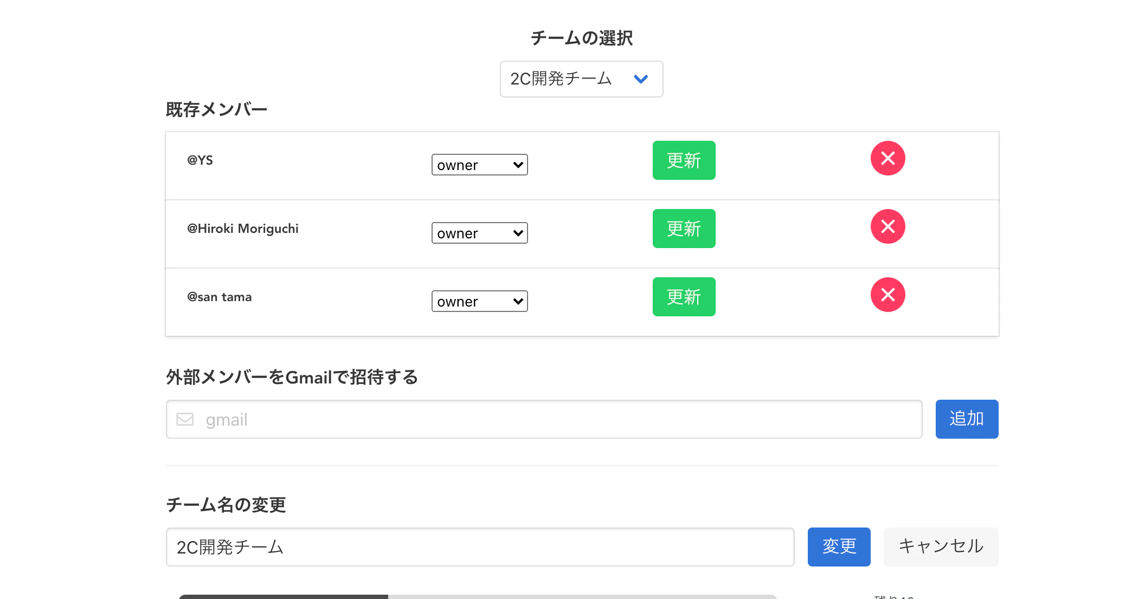Remove member @Hiroki Moriguchi with red X

pos(887,226)
